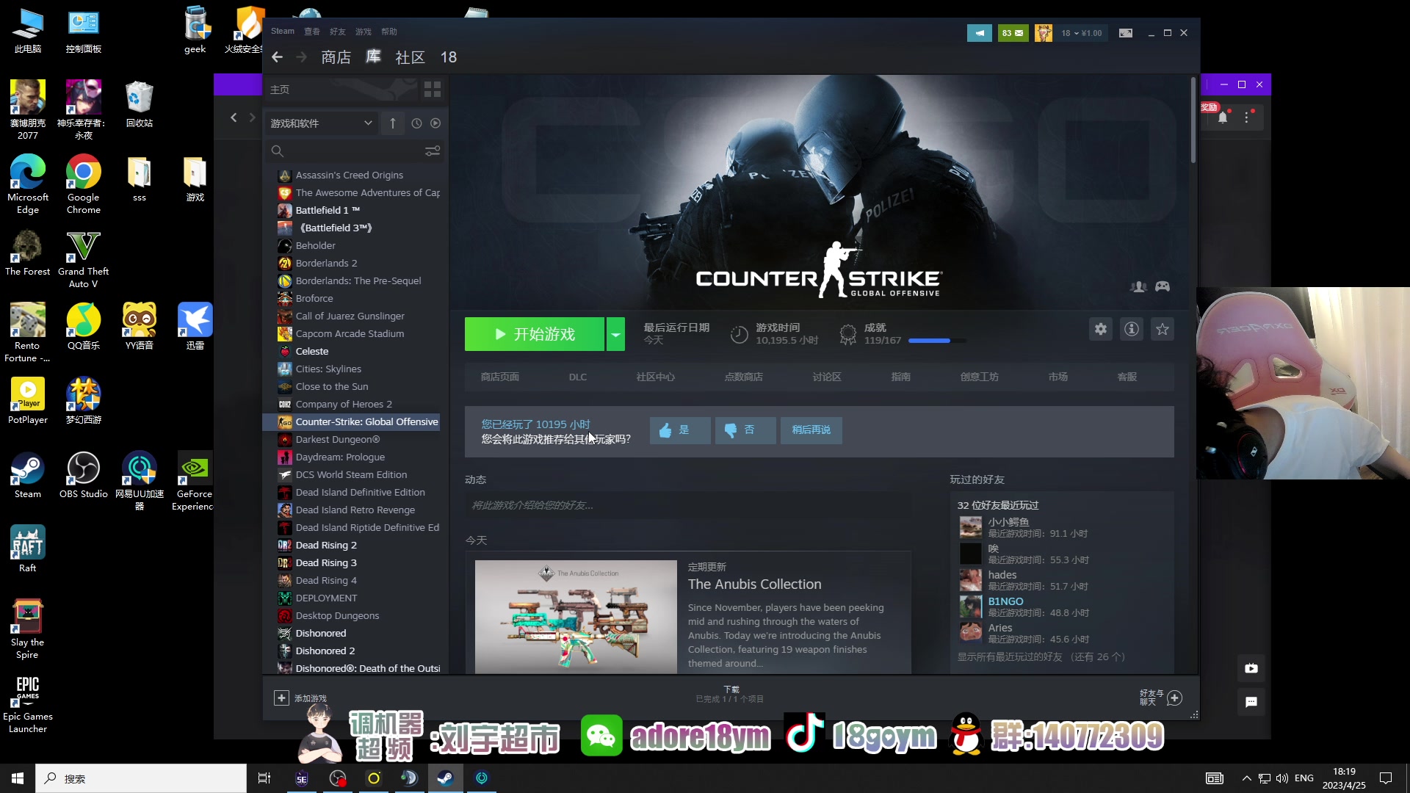
Task: Open friends and chat plus icon
Action: pos(1175,698)
